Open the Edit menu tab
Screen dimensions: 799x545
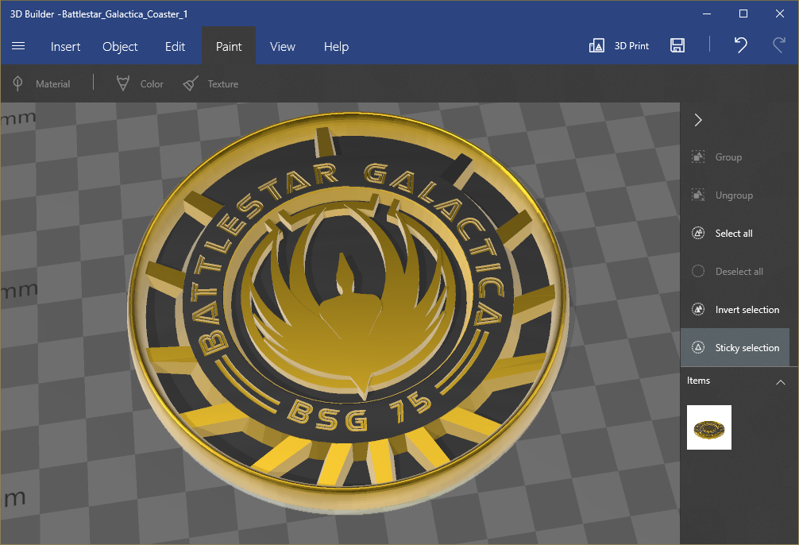(175, 46)
